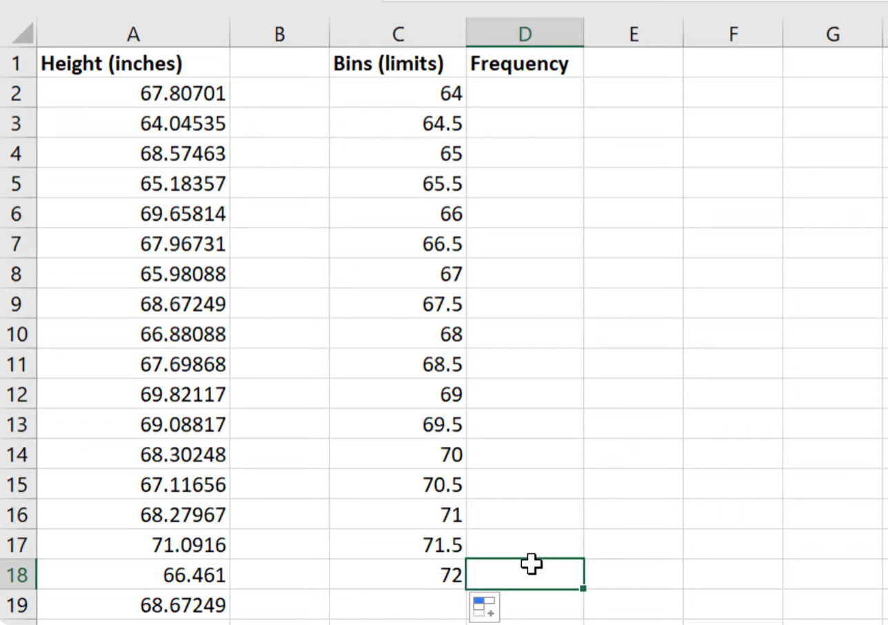Select cell containing 65.18357

133,183
